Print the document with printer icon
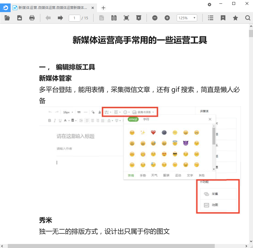253x248 pixels. coord(32,18)
